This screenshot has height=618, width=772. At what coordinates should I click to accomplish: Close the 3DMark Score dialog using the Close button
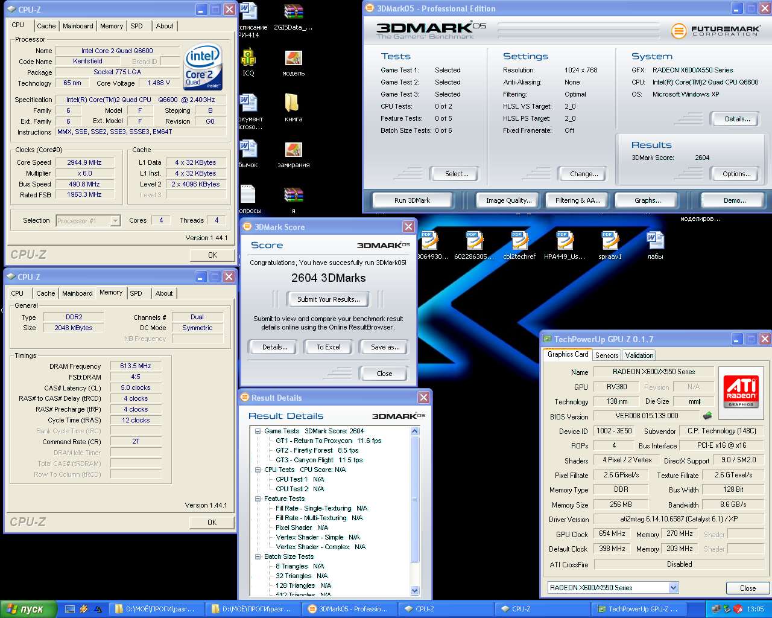tap(384, 374)
